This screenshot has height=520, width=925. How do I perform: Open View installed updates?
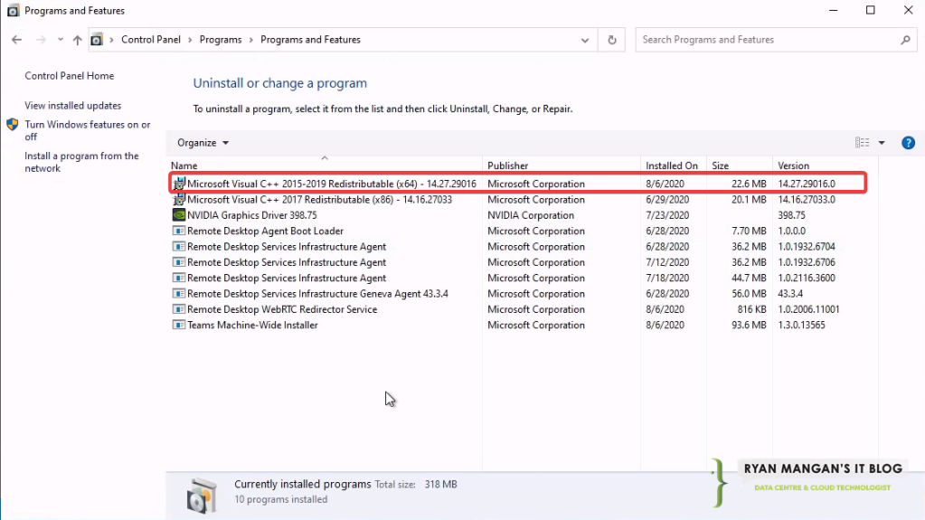coord(72,105)
